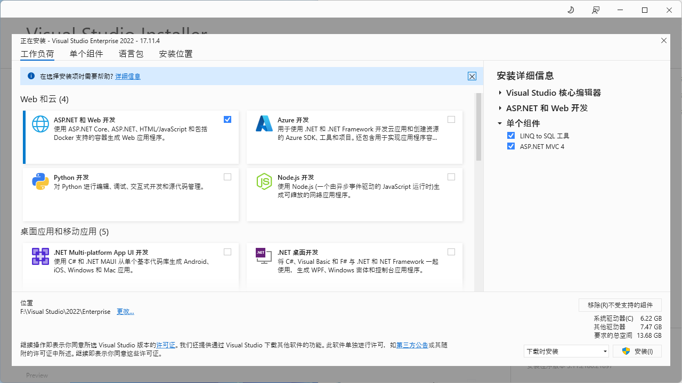
Task: Click the 安装详细信息 heading
Action: click(525, 76)
